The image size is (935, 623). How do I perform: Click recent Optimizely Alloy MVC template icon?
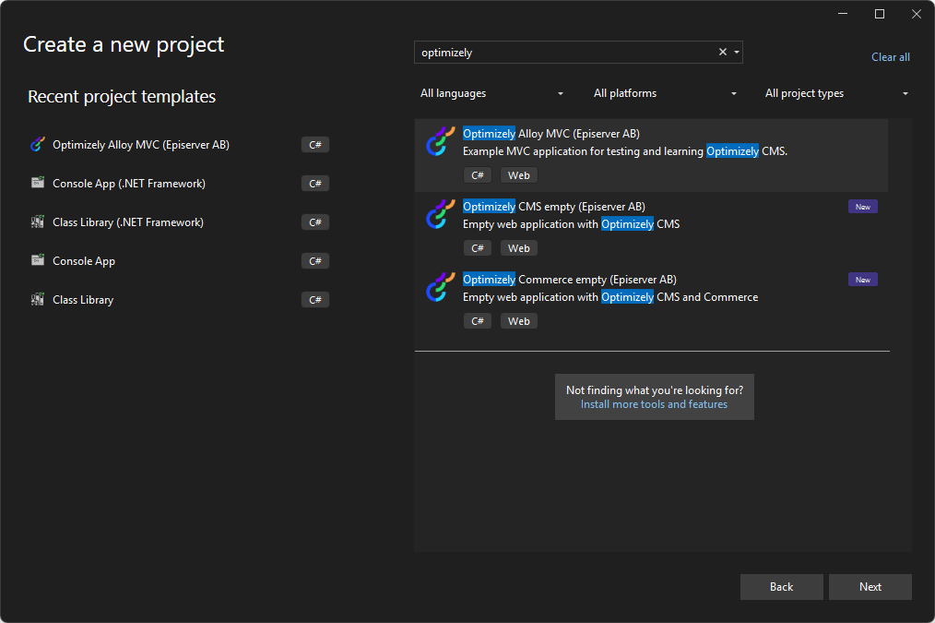pyautogui.click(x=38, y=145)
